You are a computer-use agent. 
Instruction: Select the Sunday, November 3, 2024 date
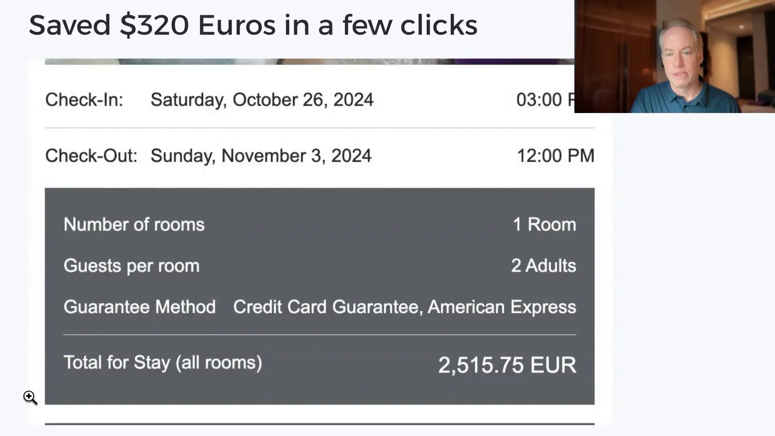point(261,156)
